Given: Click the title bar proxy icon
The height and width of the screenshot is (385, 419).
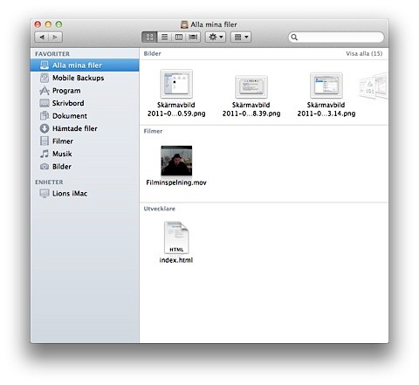Looking at the screenshot, I should coord(184,24).
